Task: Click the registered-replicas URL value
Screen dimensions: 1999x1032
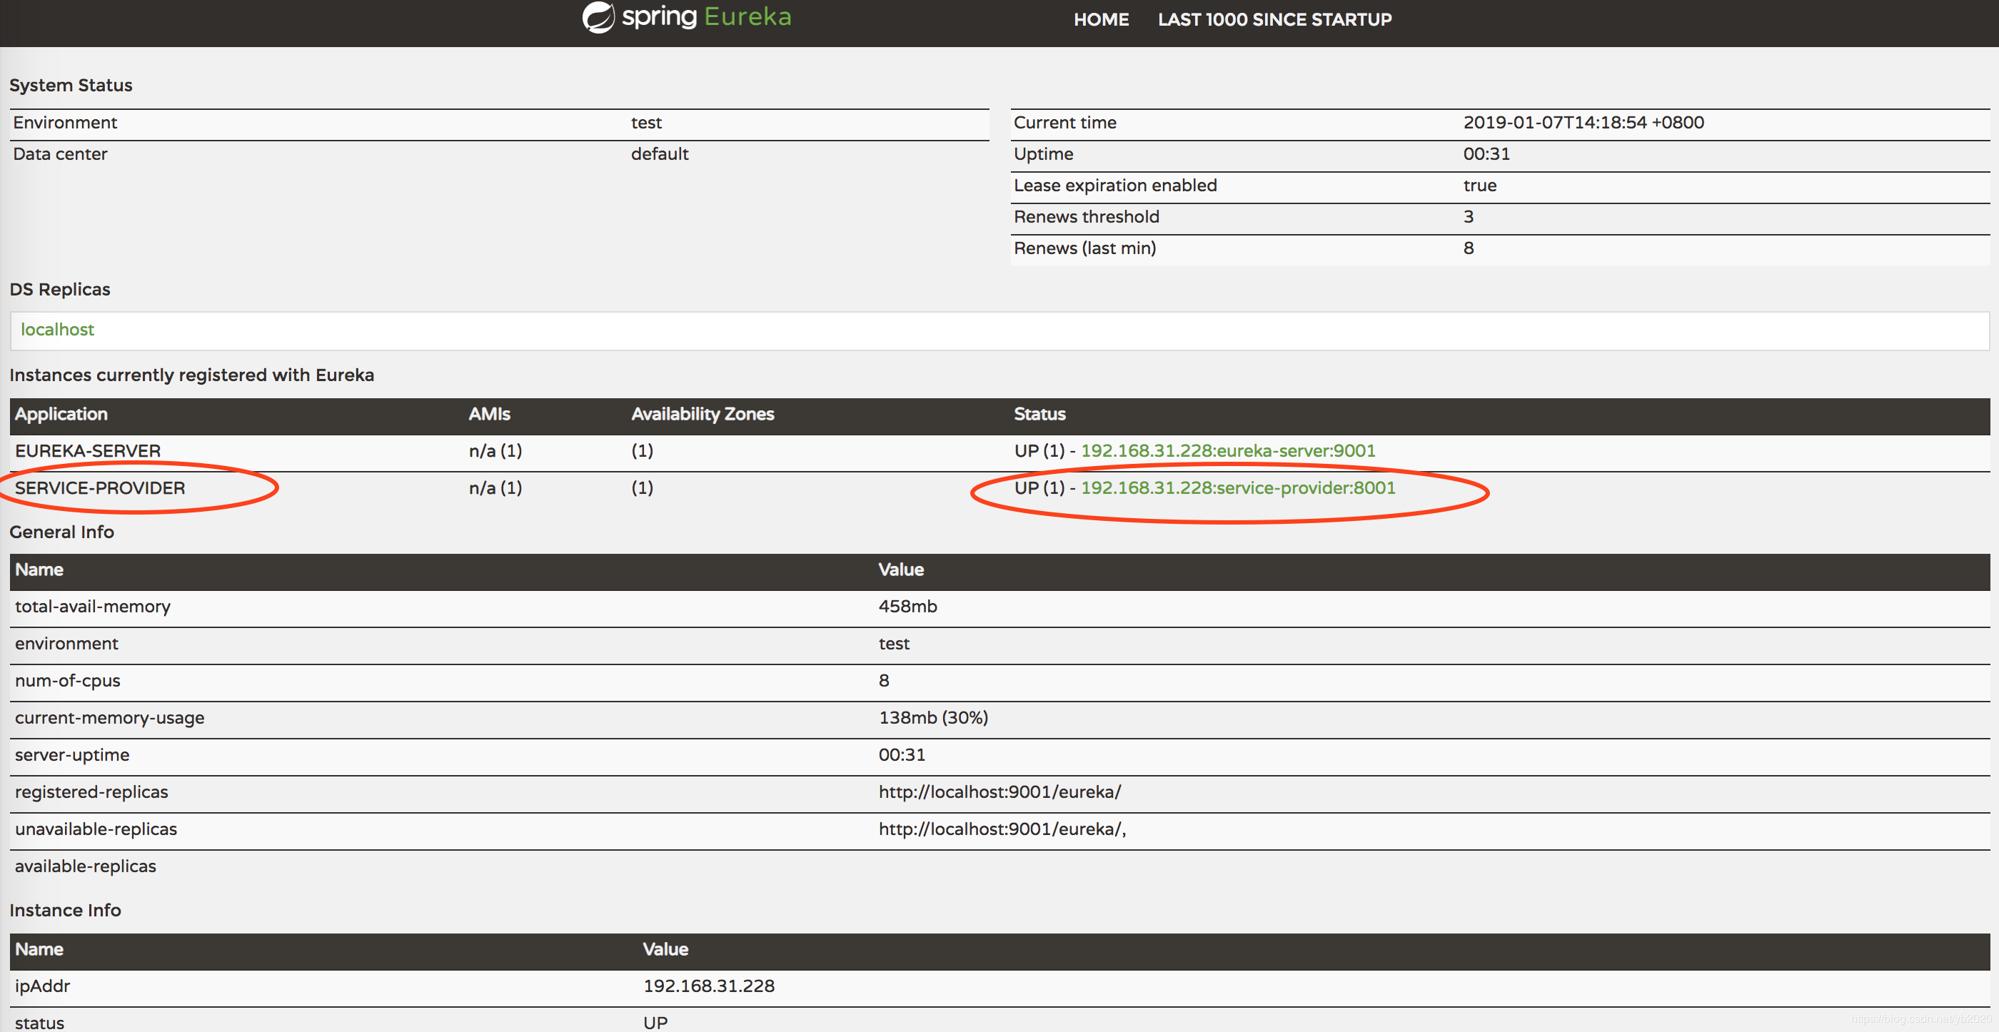Action: (999, 792)
